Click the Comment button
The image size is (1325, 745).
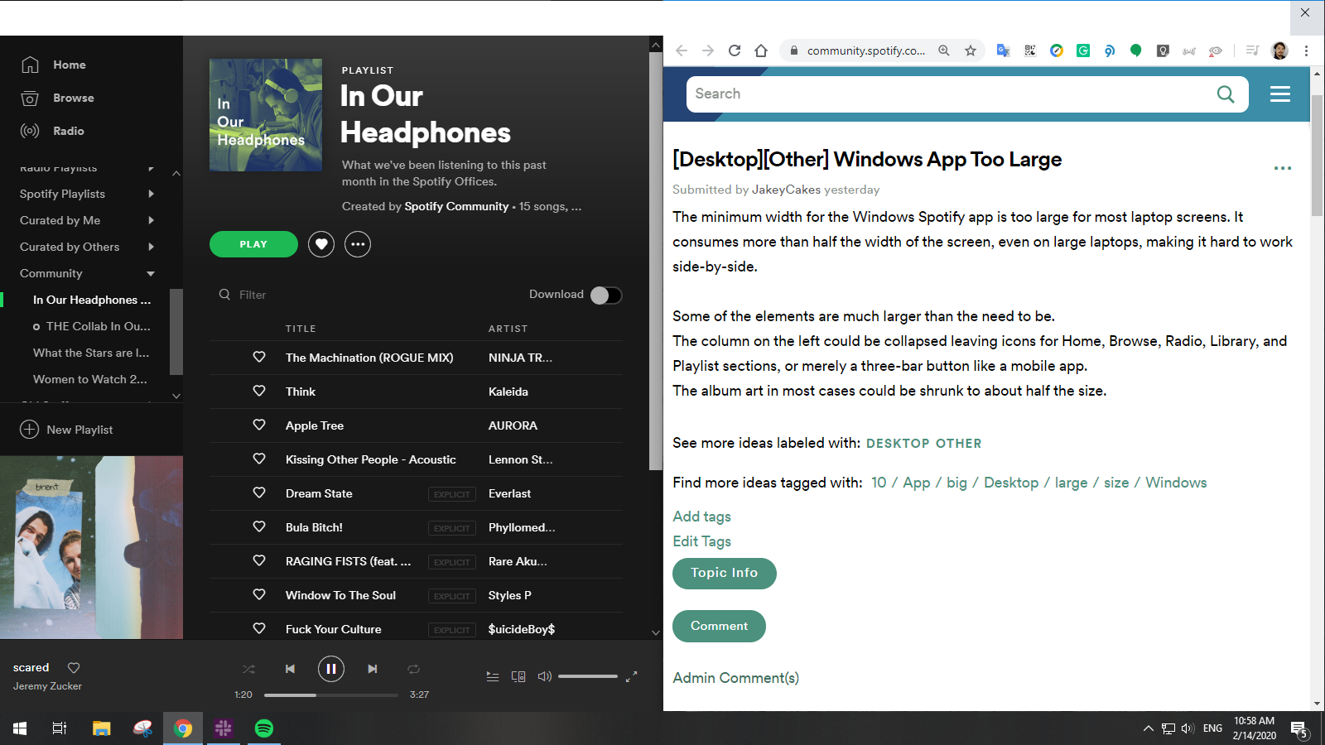click(x=719, y=626)
